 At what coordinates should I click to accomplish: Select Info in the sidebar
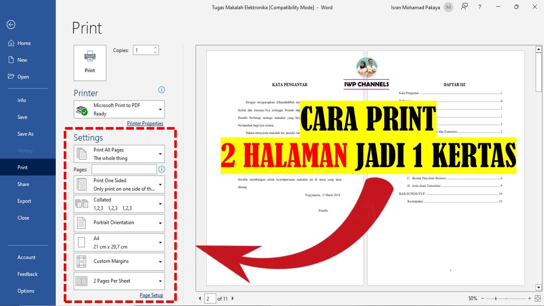pyautogui.click(x=28, y=100)
